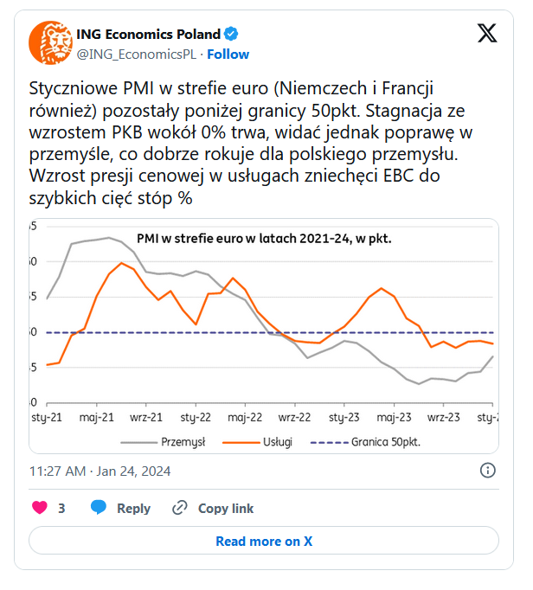The width and height of the screenshot is (533, 590).
Task: Click the blue verified badge icon
Action: point(232,35)
